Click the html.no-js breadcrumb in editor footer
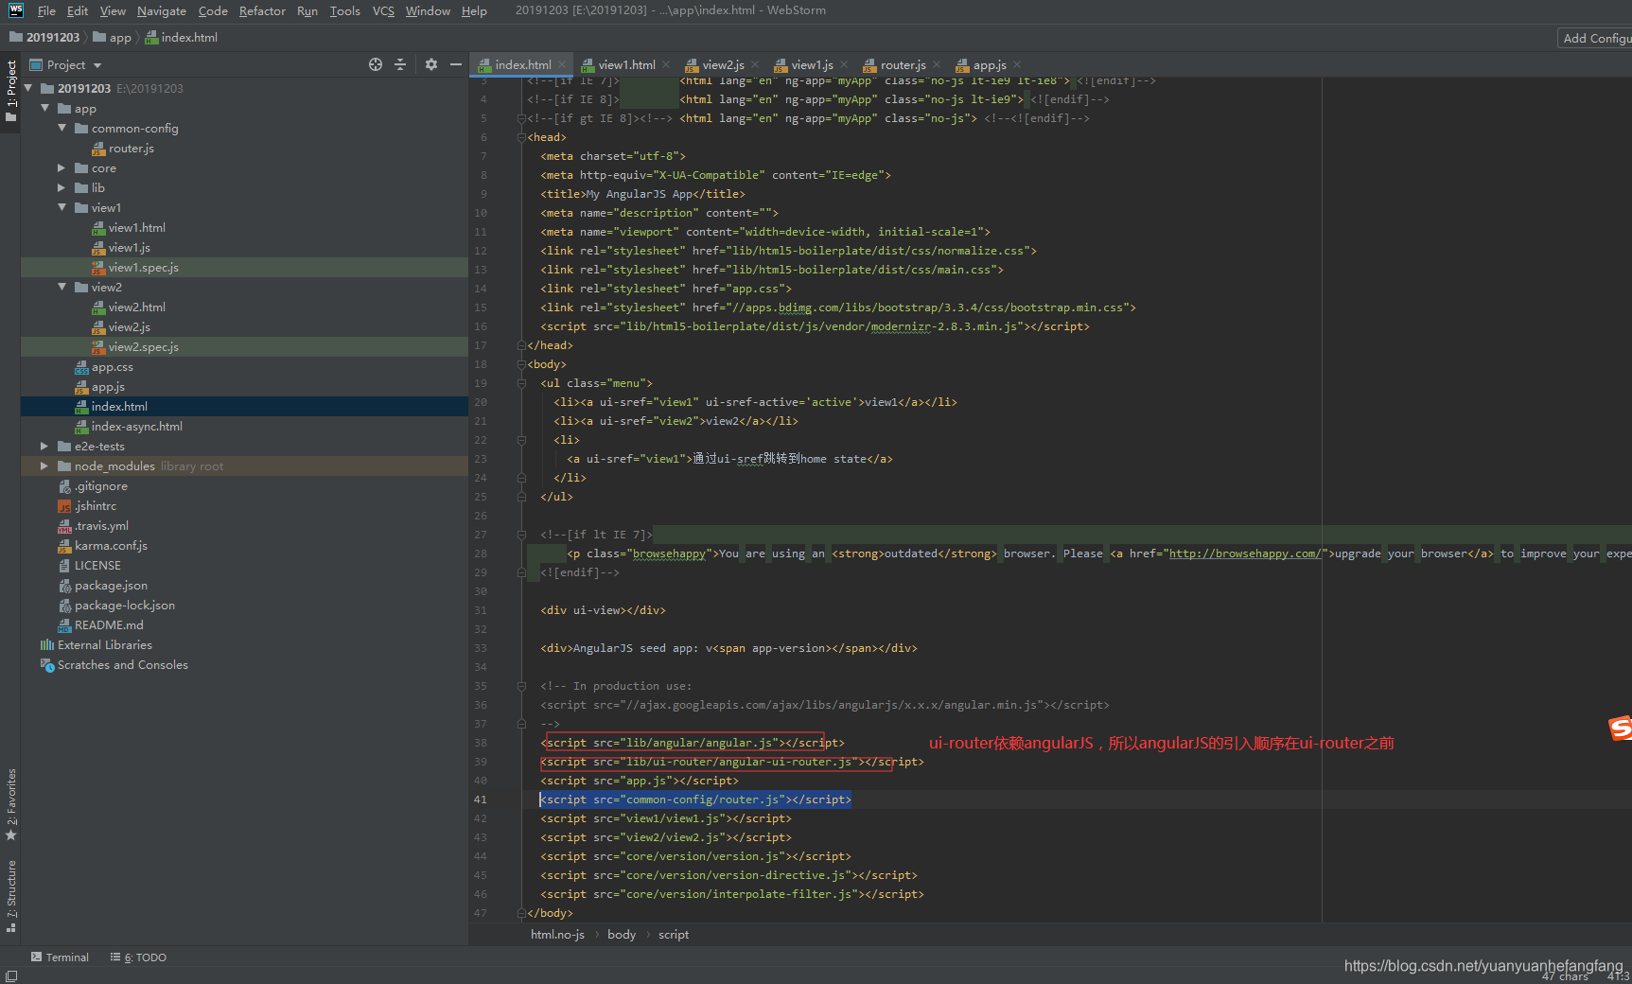 pos(557,935)
